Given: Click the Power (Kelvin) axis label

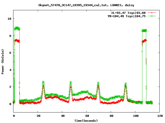Looking at the screenshot, I should click(3, 62).
